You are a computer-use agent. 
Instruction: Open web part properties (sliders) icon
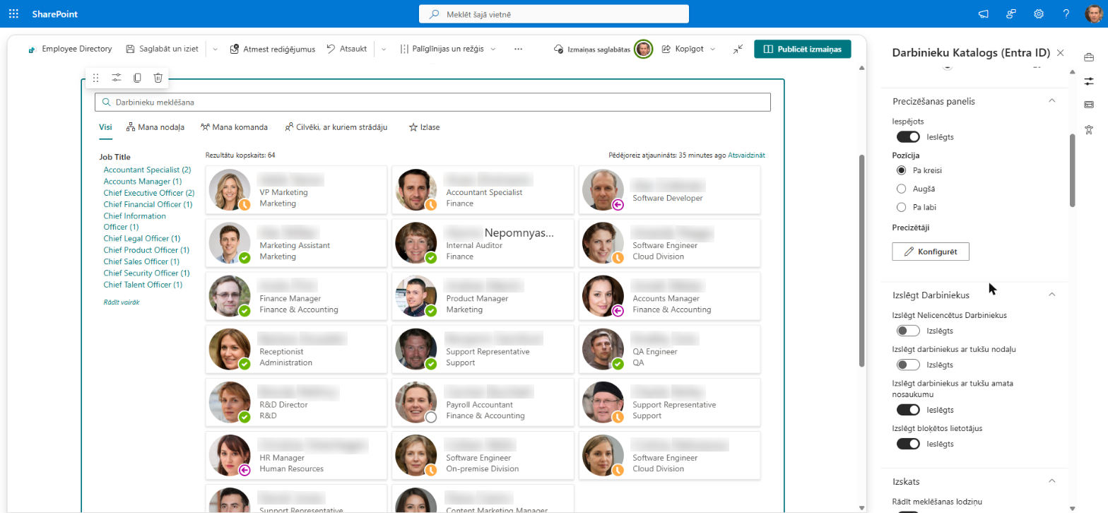tap(117, 78)
